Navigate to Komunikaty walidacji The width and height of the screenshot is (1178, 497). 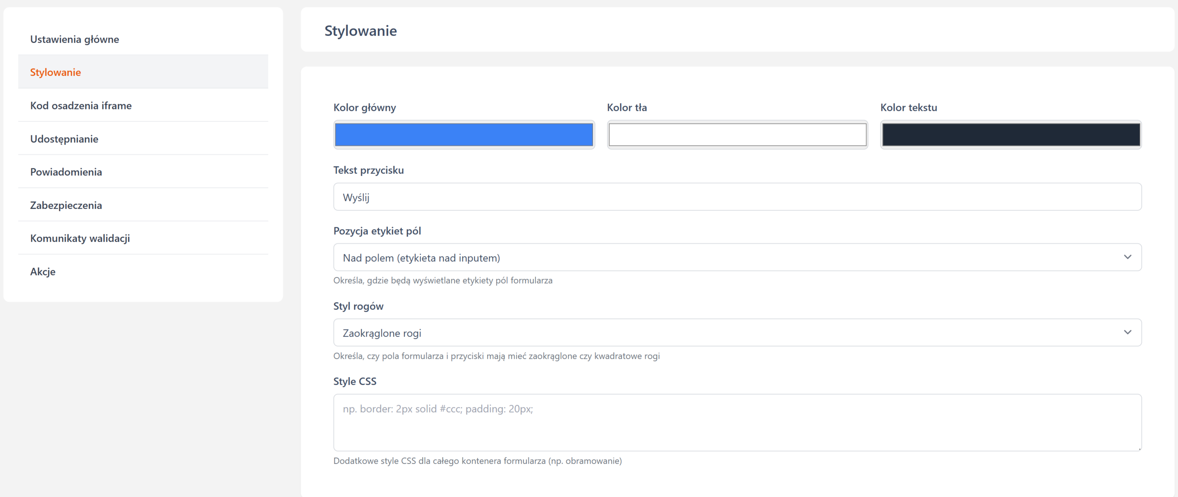point(80,238)
